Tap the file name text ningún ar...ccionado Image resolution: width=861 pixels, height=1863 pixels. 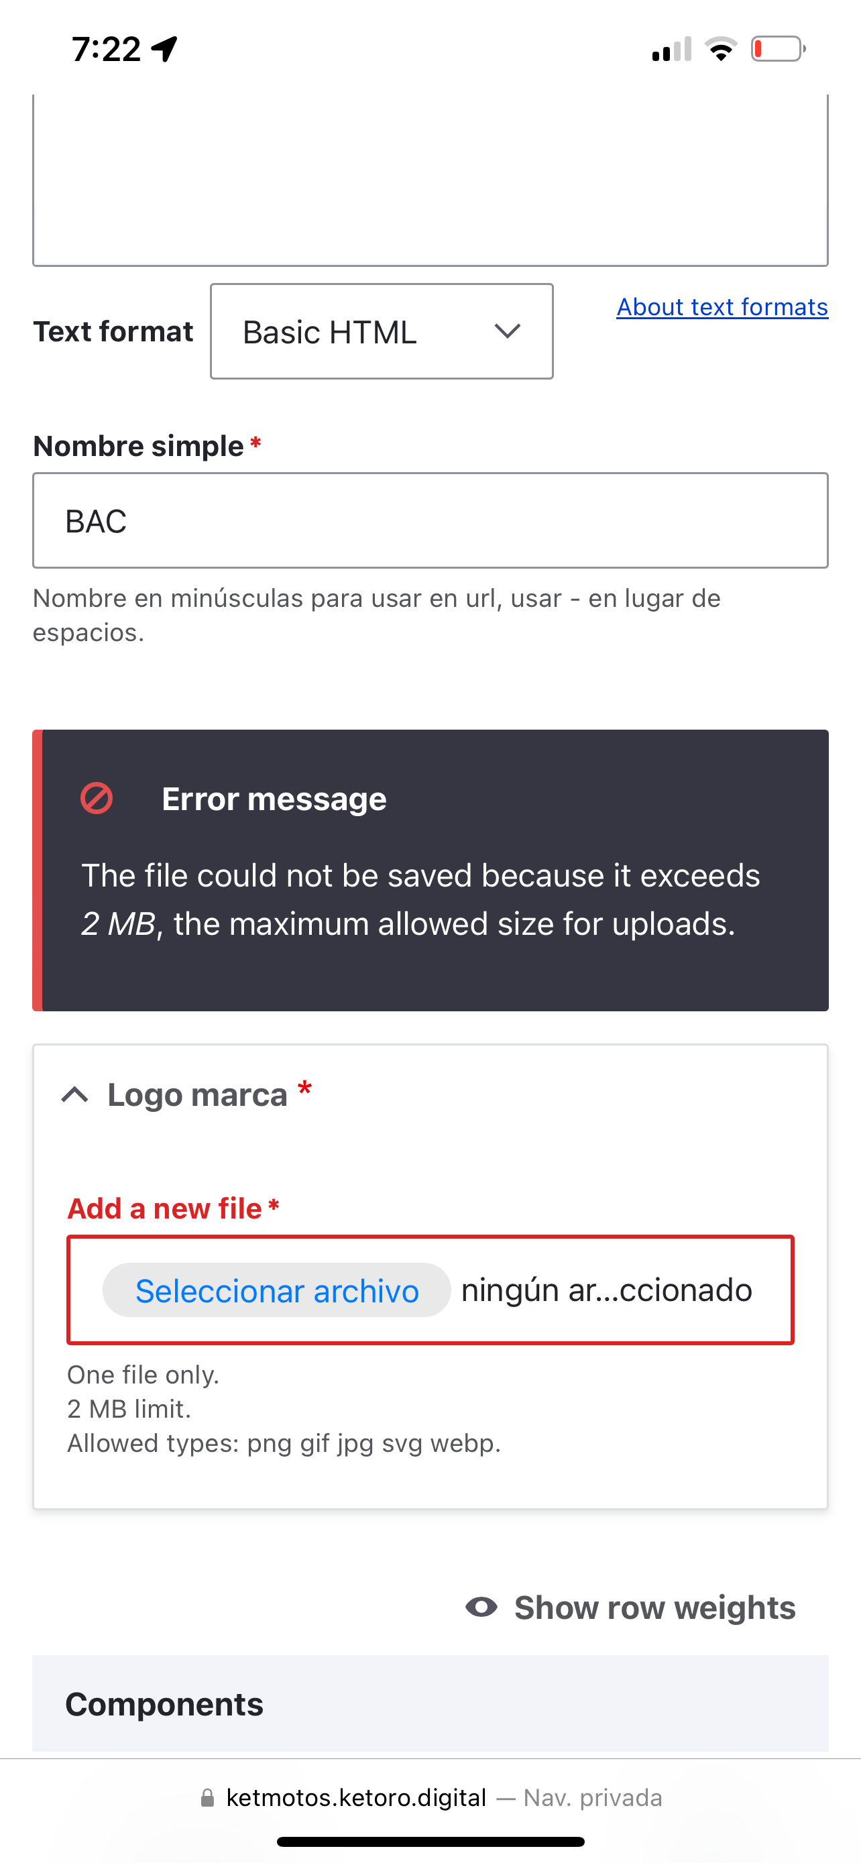click(x=607, y=1290)
